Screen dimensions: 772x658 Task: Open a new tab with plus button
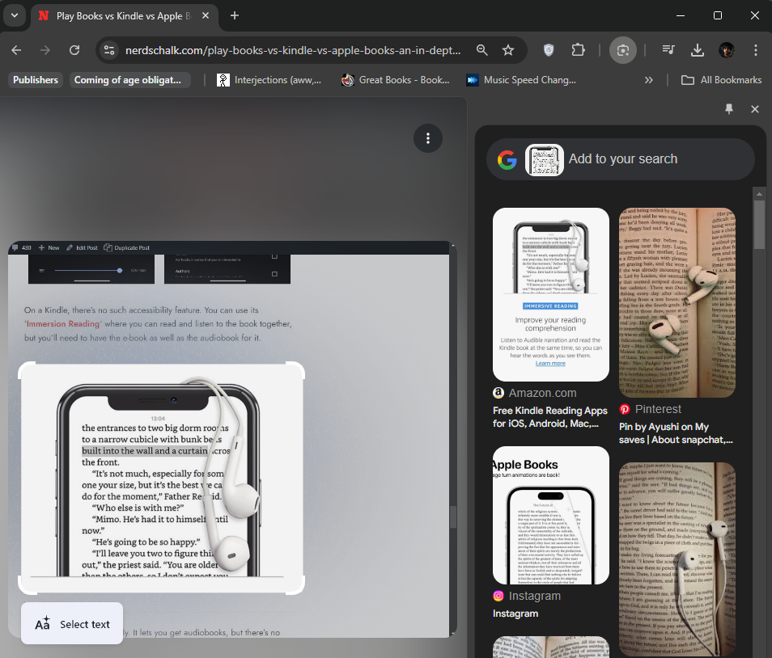[x=235, y=15]
